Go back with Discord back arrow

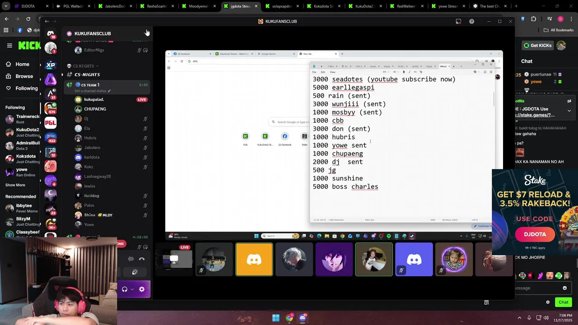47,21
